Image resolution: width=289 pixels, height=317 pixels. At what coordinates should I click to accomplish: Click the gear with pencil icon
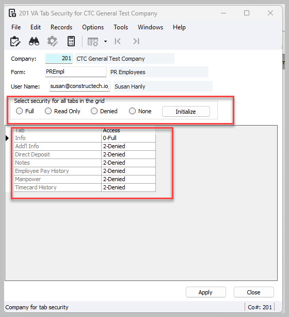click(x=52, y=41)
